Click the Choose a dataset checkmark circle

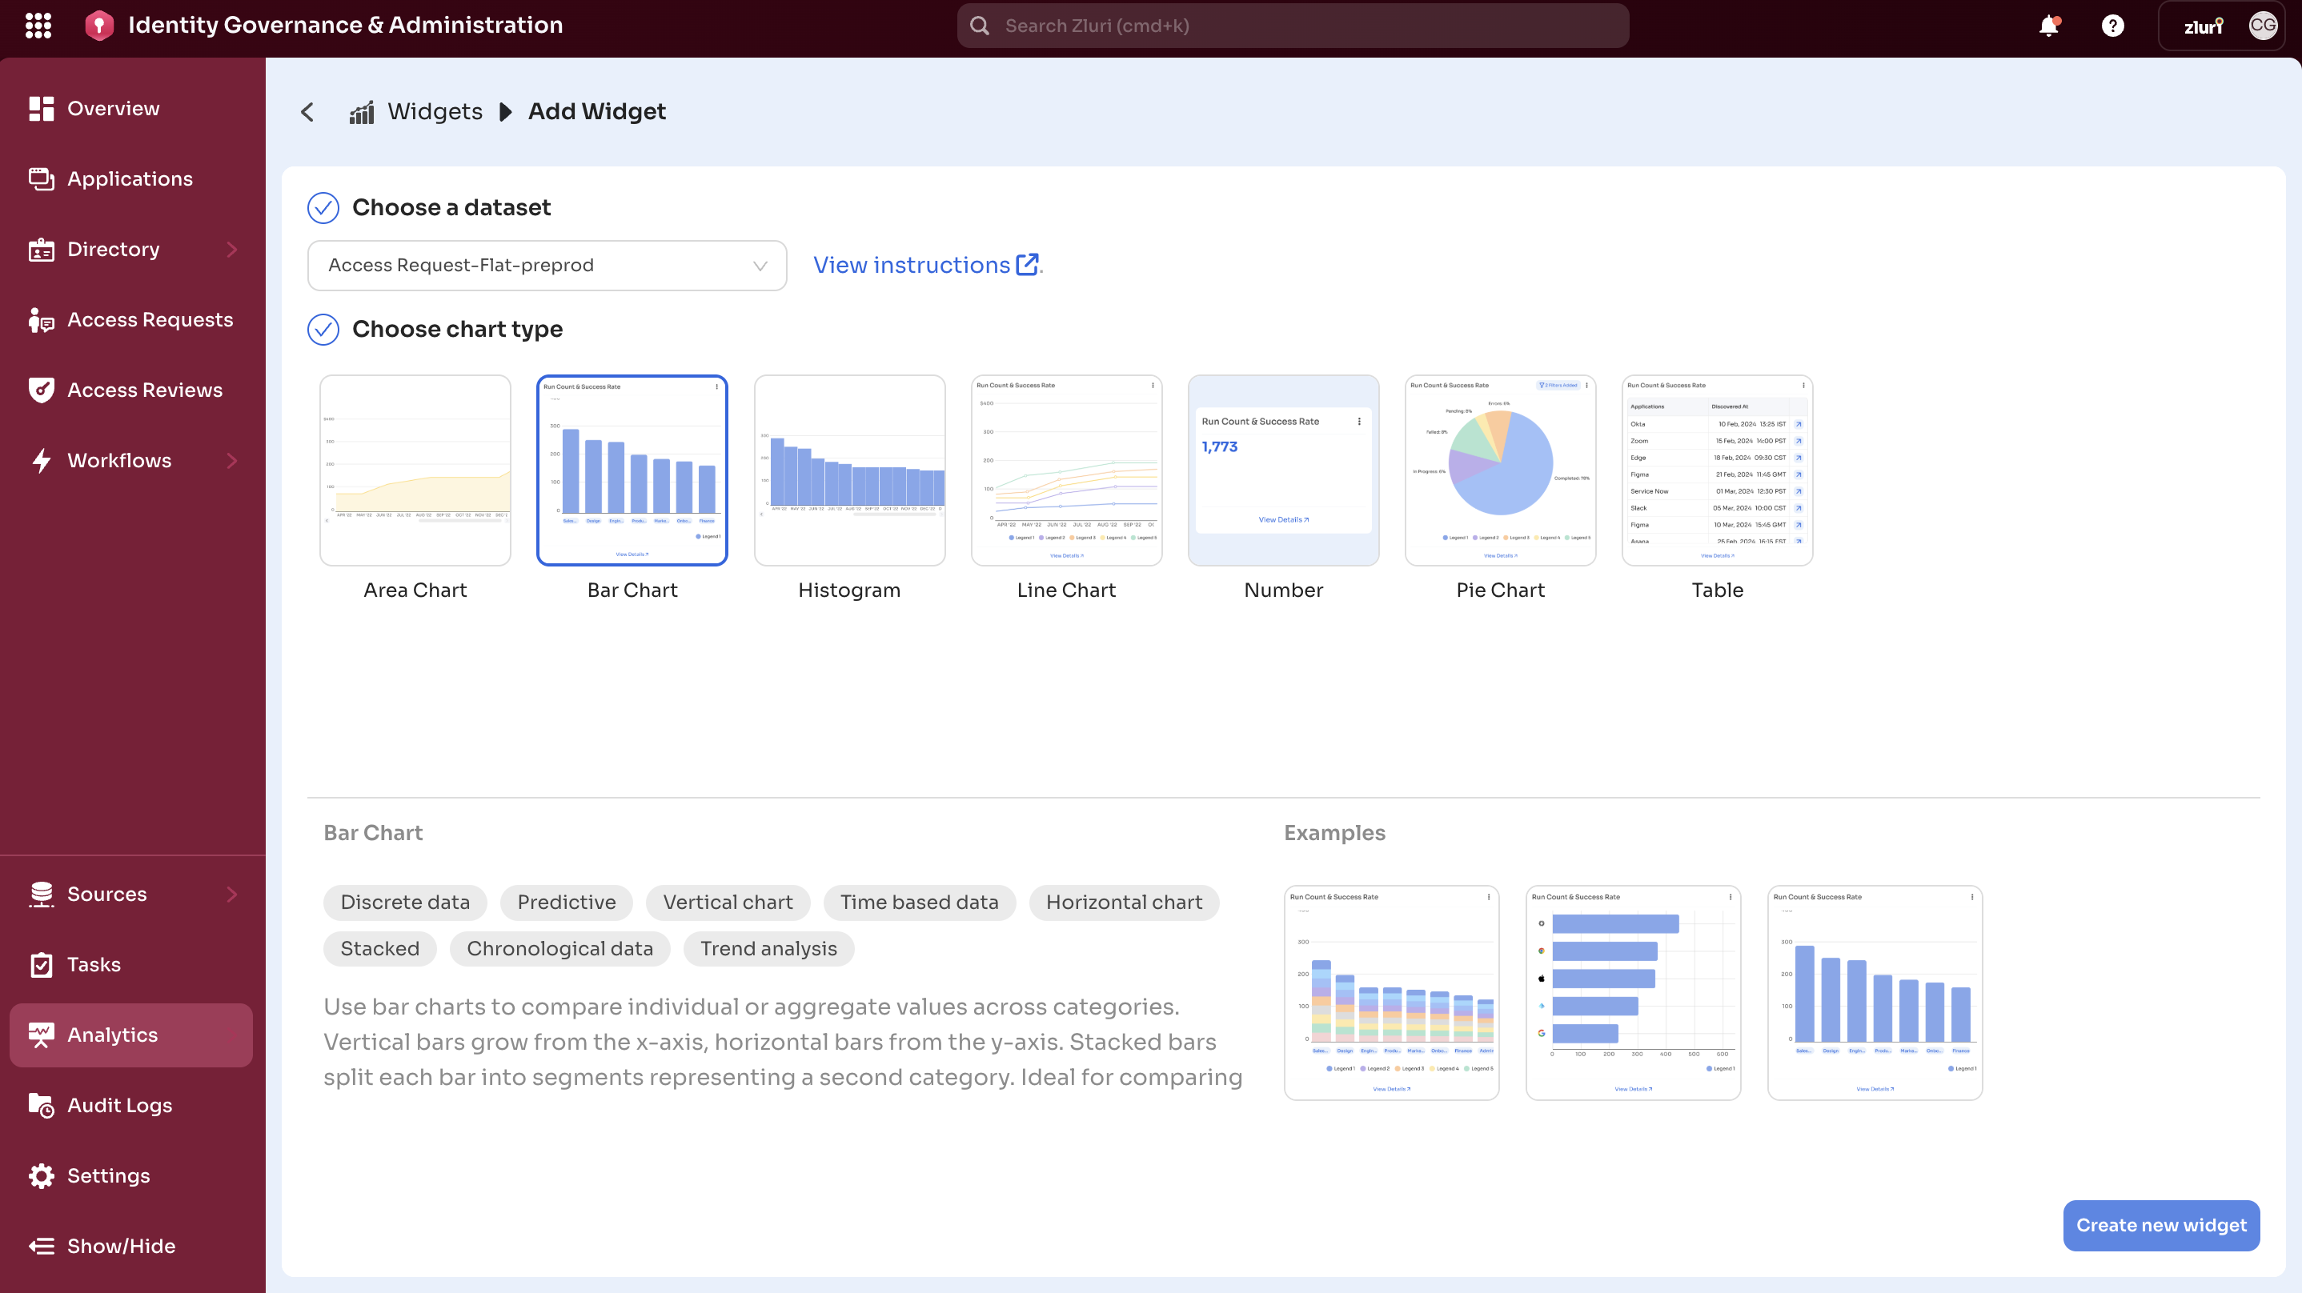(x=323, y=207)
